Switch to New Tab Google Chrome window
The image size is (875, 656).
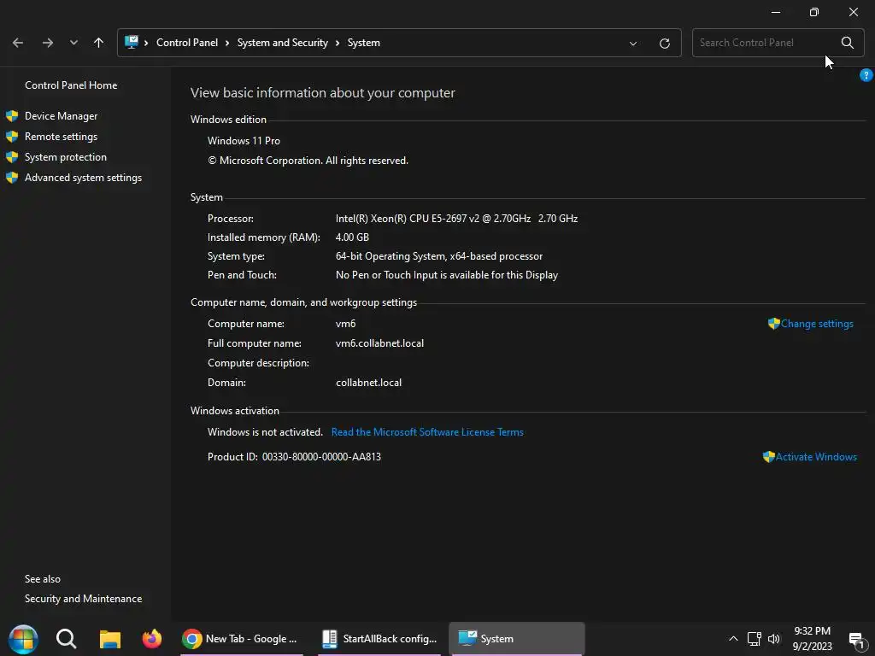(242, 639)
